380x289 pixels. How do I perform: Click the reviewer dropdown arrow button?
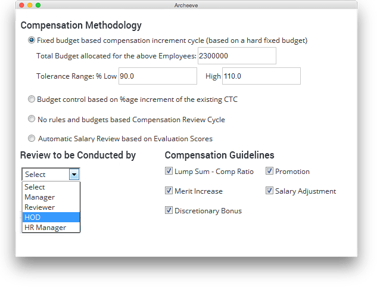coord(74,175)
